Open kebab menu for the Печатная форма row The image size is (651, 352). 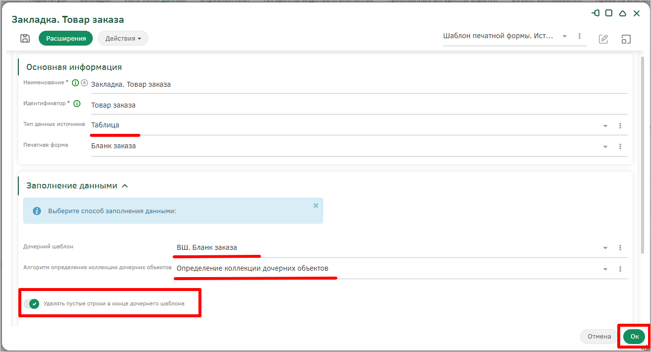[620, 147]
